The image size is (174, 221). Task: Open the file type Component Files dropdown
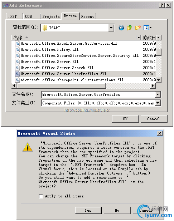pos(158,103)
